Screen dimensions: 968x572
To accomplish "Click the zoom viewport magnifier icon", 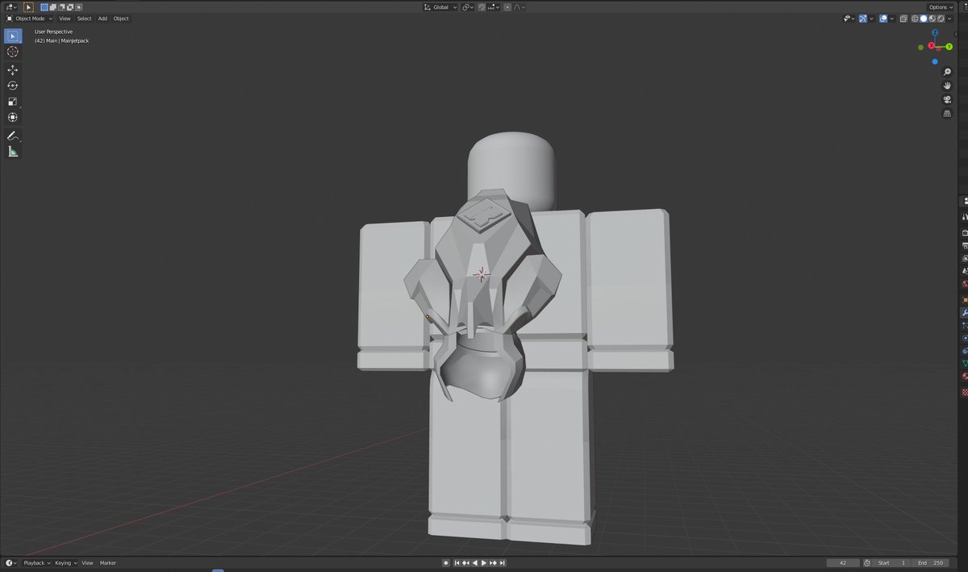I will point(947,72).
